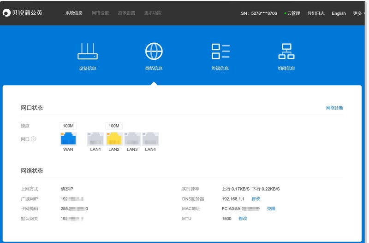Click 克隆 next to MAC地址
Screen dimensions: 369x243
point(271,208)
